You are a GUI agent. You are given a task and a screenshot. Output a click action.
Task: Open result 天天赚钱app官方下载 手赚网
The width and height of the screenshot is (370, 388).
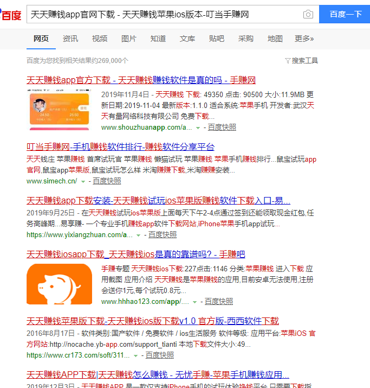point(141,80)
